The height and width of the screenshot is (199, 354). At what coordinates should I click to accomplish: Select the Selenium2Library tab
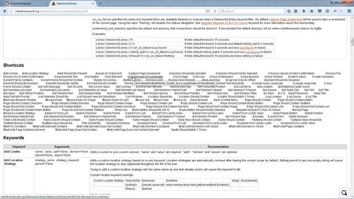coord(72,4)
